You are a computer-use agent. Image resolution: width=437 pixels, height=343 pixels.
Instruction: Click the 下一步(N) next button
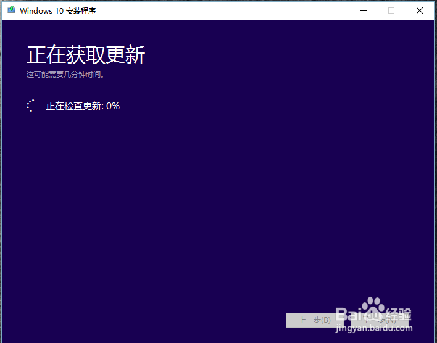click(x=380, y=320)
